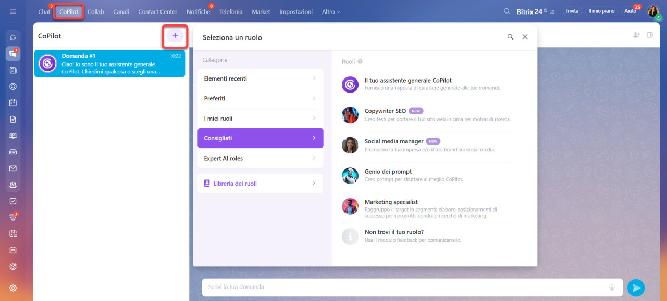667x301 pixels.
Task: Open the Calendar icon in left sidebar
Action: pyautogui.click(x=13, y=103)
